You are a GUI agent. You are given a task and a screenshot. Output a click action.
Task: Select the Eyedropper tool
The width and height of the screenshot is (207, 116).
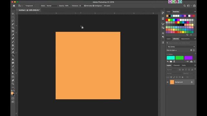[13, 35]
